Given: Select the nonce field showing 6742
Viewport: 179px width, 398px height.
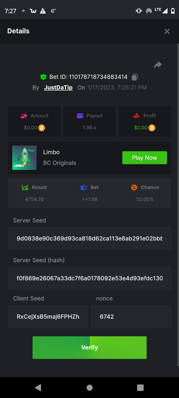Looking at the screenshot, I should 131,317.
